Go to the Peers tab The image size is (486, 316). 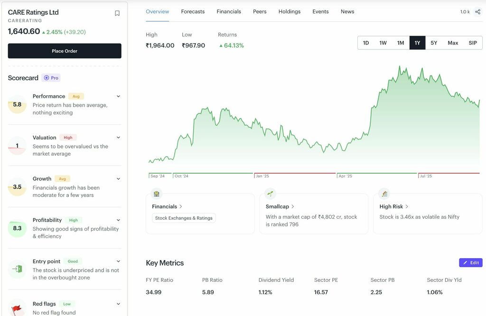pyautogui.click(x=260, y=12)
